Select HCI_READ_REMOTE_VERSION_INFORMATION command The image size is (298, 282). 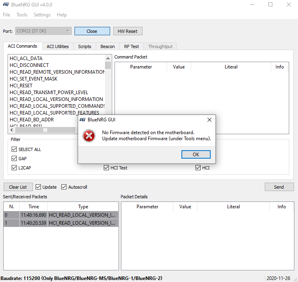point(57,72)
